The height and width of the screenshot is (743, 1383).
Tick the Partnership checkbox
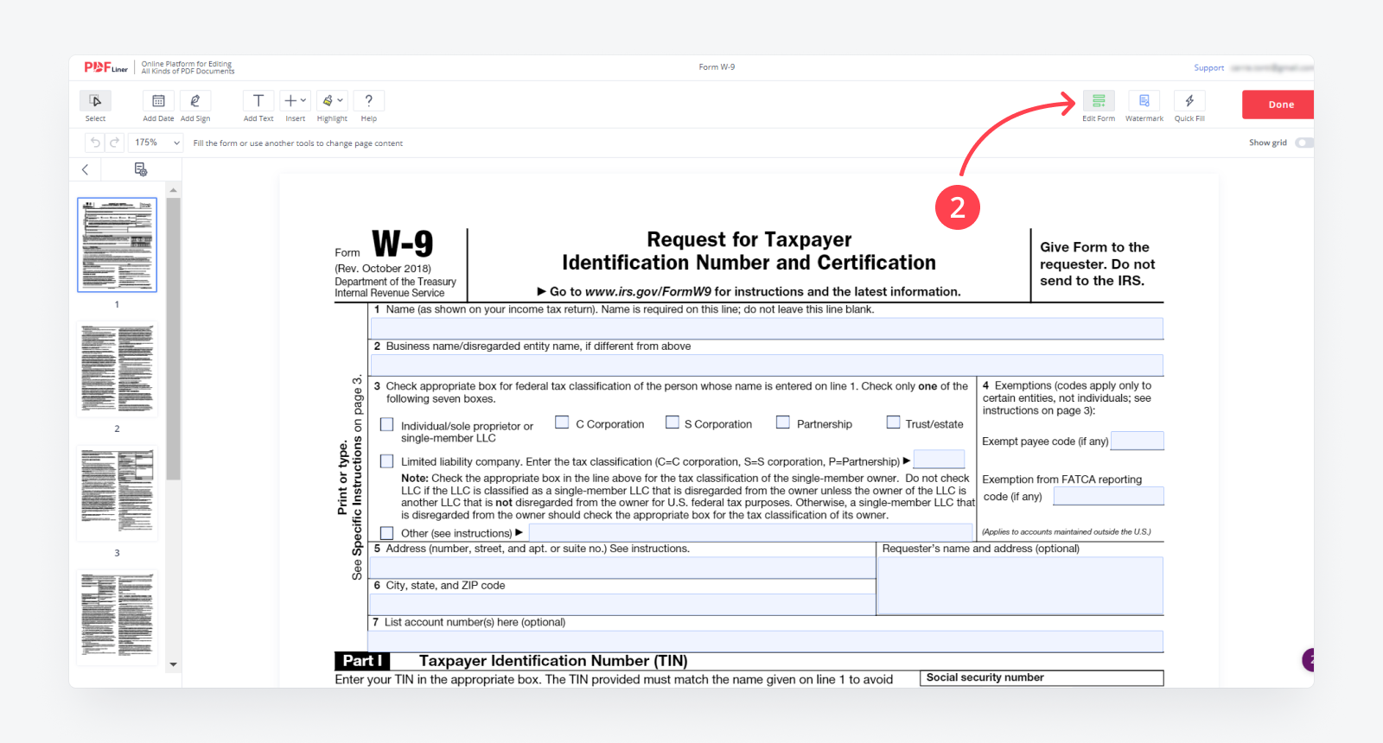click(x=783, y=422)
